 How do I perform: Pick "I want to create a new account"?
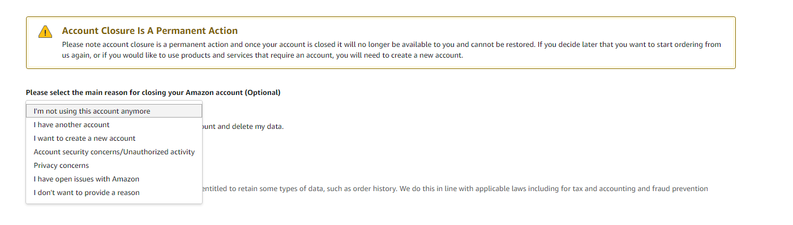coord(114,139)
